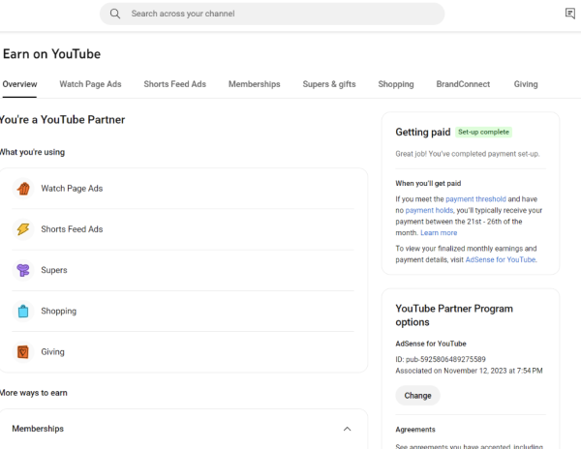Visit the AdSense for YouTube link
This screenshot has width=581, height=449.
tap(500, 260)
